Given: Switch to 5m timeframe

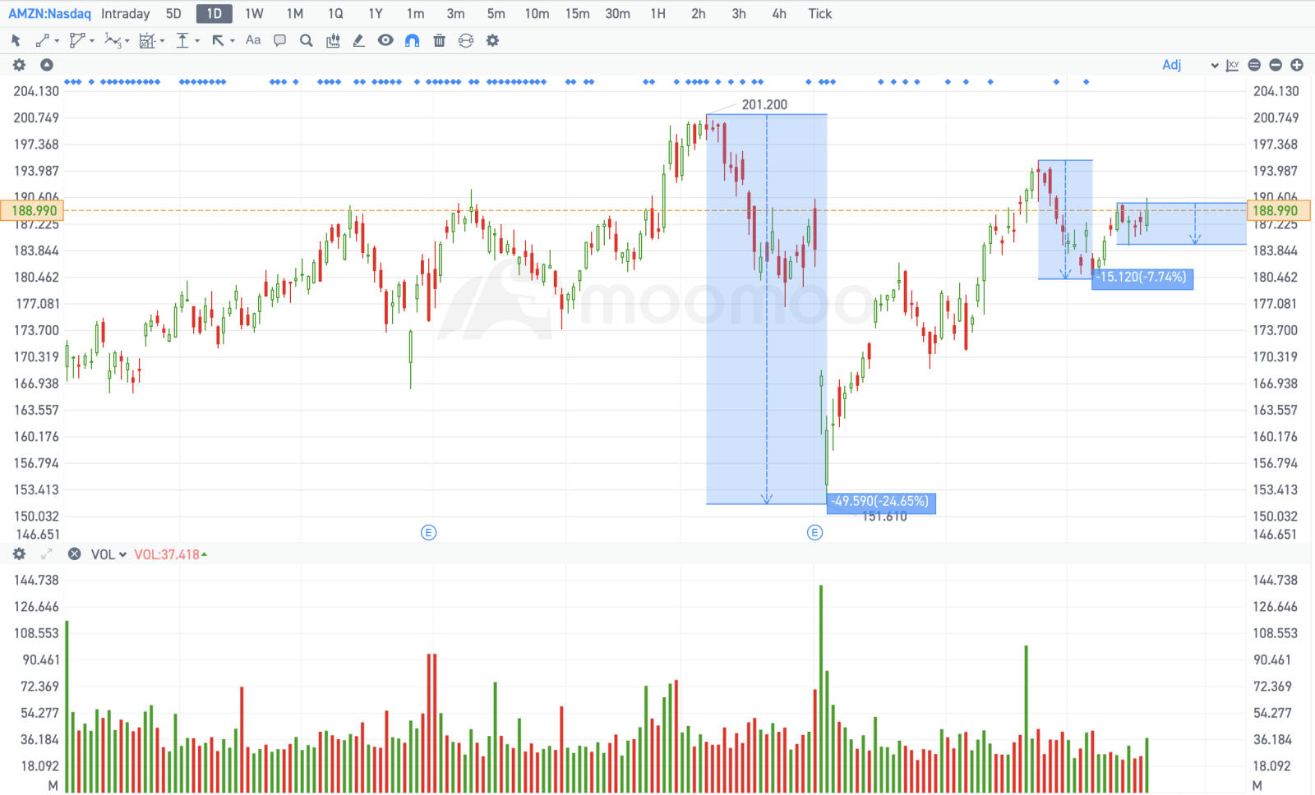Looking at the screenshot, I should coord(496,14).
